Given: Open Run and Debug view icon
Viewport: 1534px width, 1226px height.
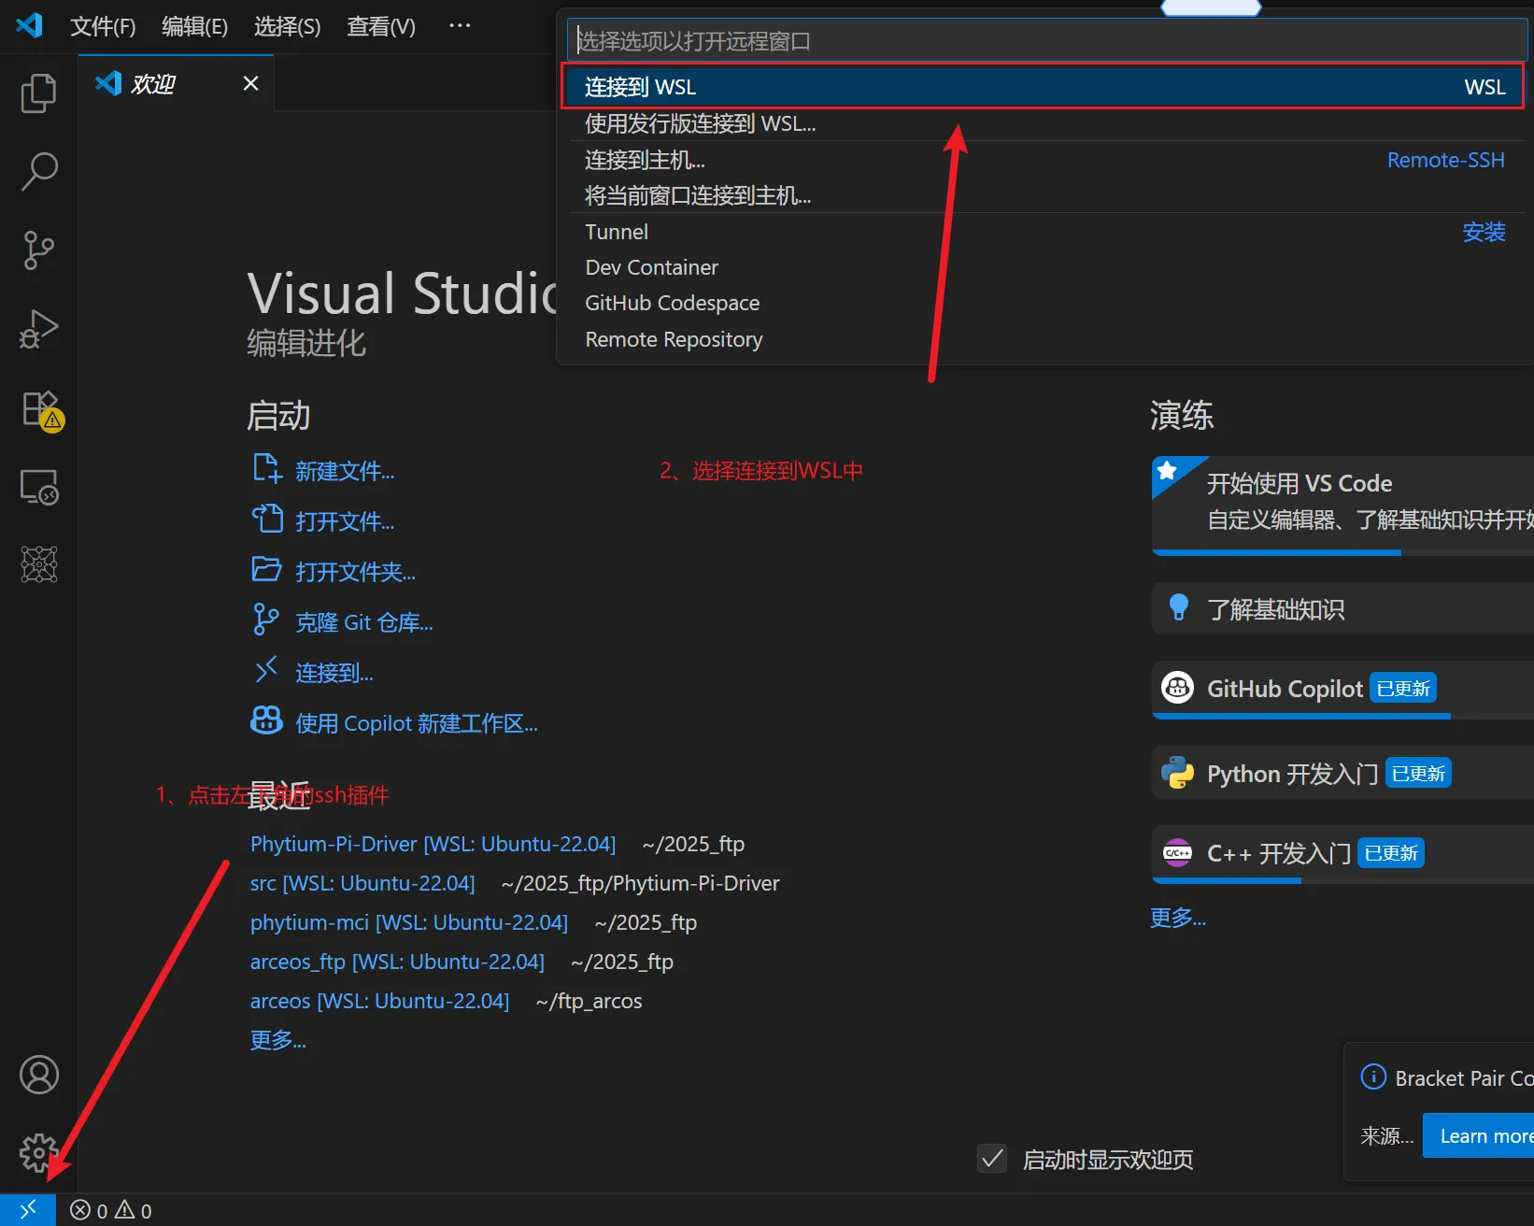Looking at the screenshot, I should point(38,329).
